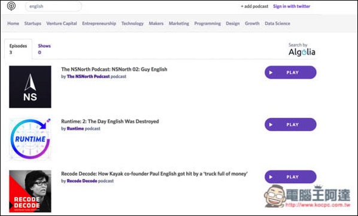
Task: Focus the search field containing 'english'
Action: click(53, 7)
